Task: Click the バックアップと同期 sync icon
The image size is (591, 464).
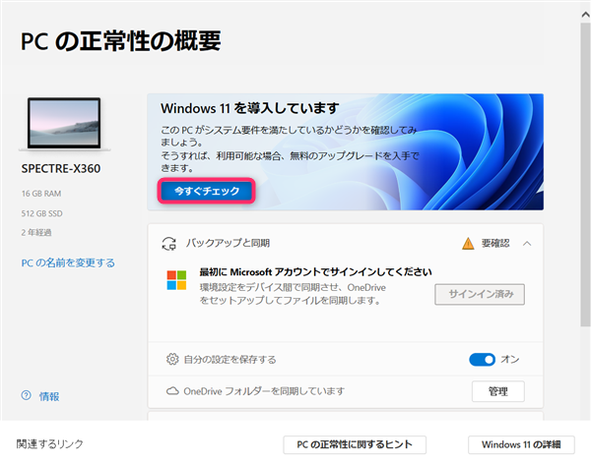Action: [168, 244]
